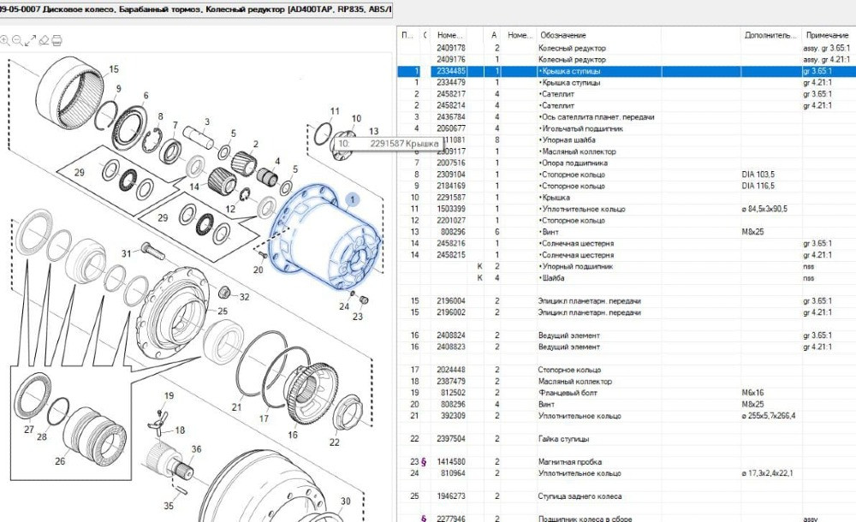Click the Дополнитель... column header
Image resolution: width=856 pixels, height=522 pixels.
[x=770, y=35]
